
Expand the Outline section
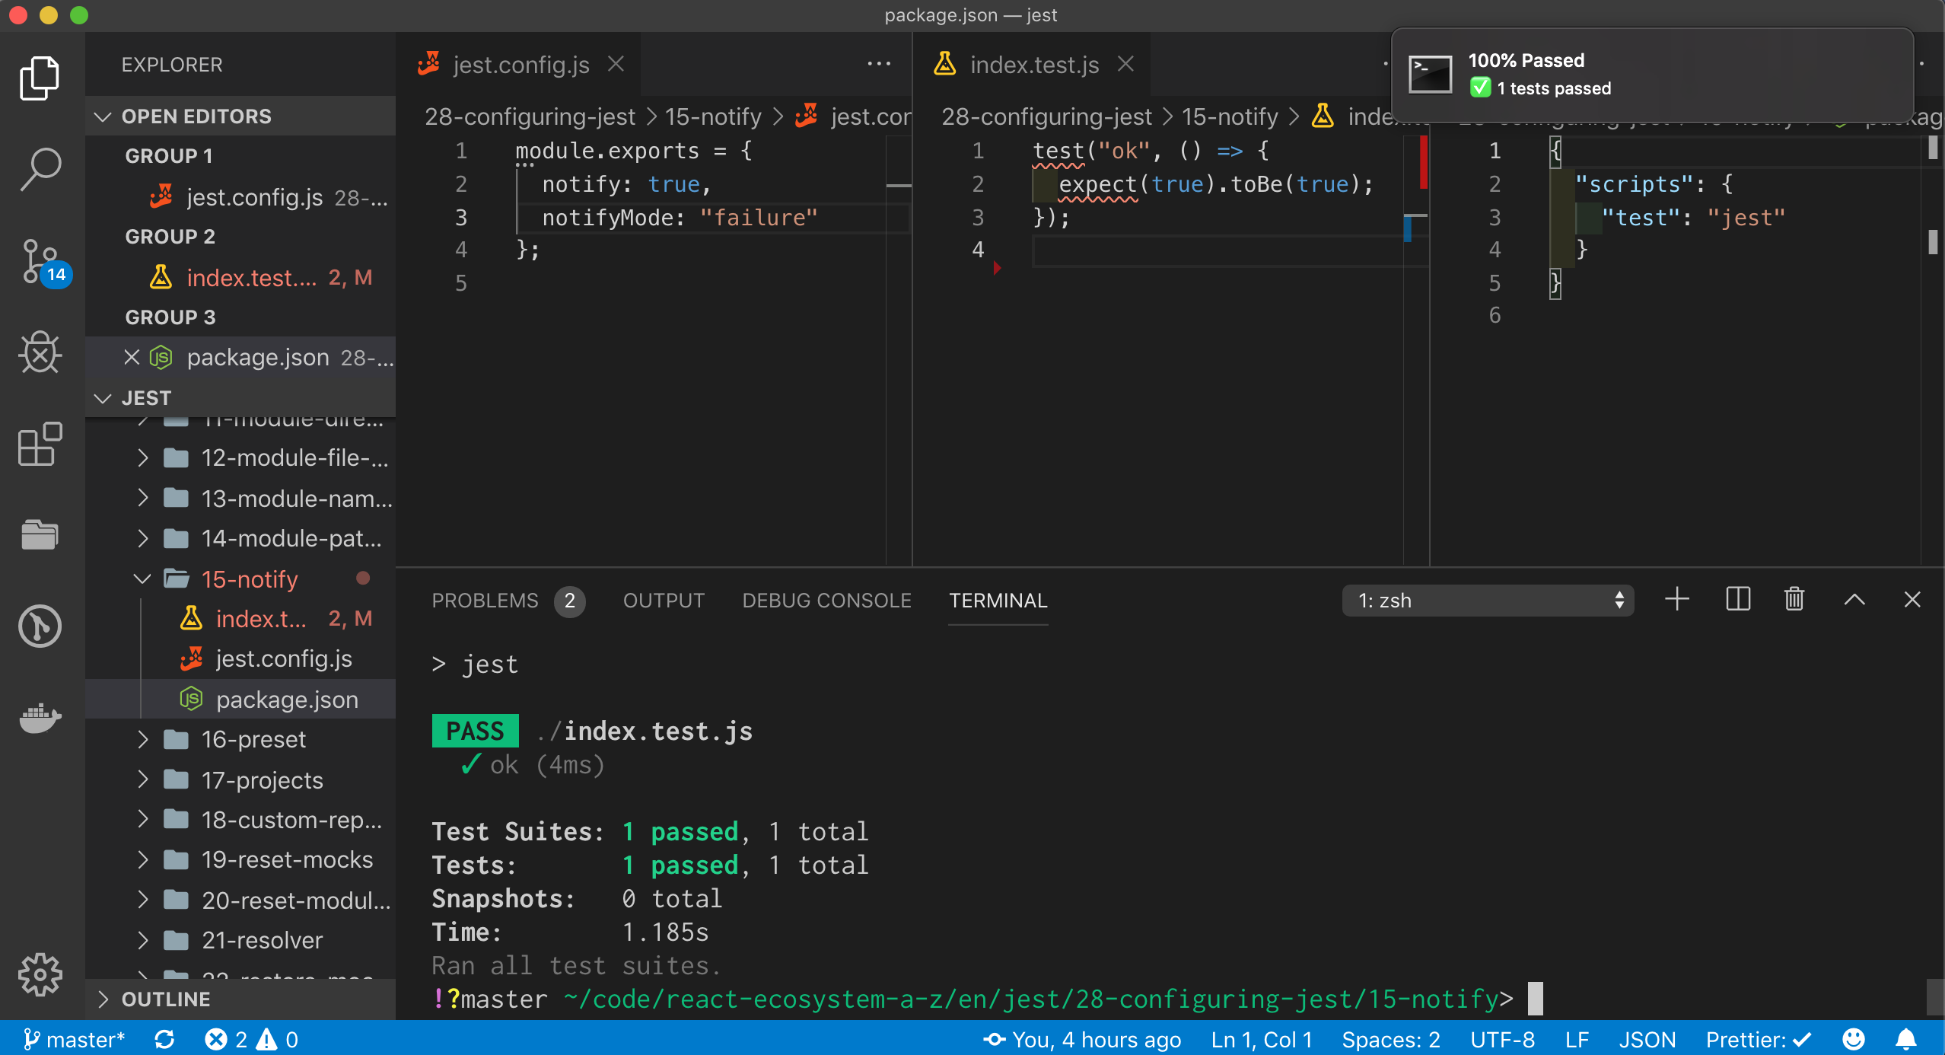(x=240, y=999)
